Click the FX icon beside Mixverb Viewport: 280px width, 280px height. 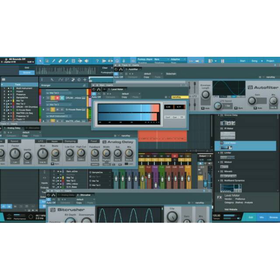pos(222,171)
